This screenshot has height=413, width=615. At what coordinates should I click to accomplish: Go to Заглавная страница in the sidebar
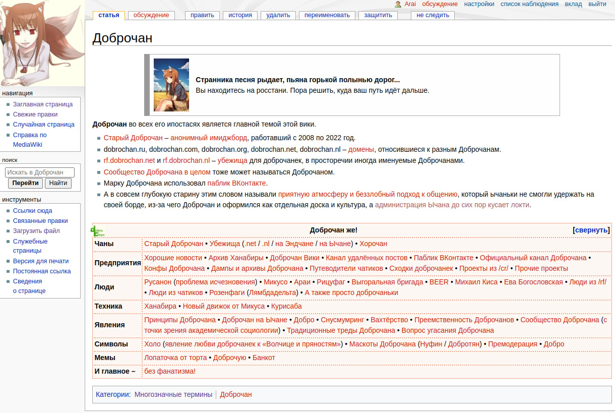(43, 104)
